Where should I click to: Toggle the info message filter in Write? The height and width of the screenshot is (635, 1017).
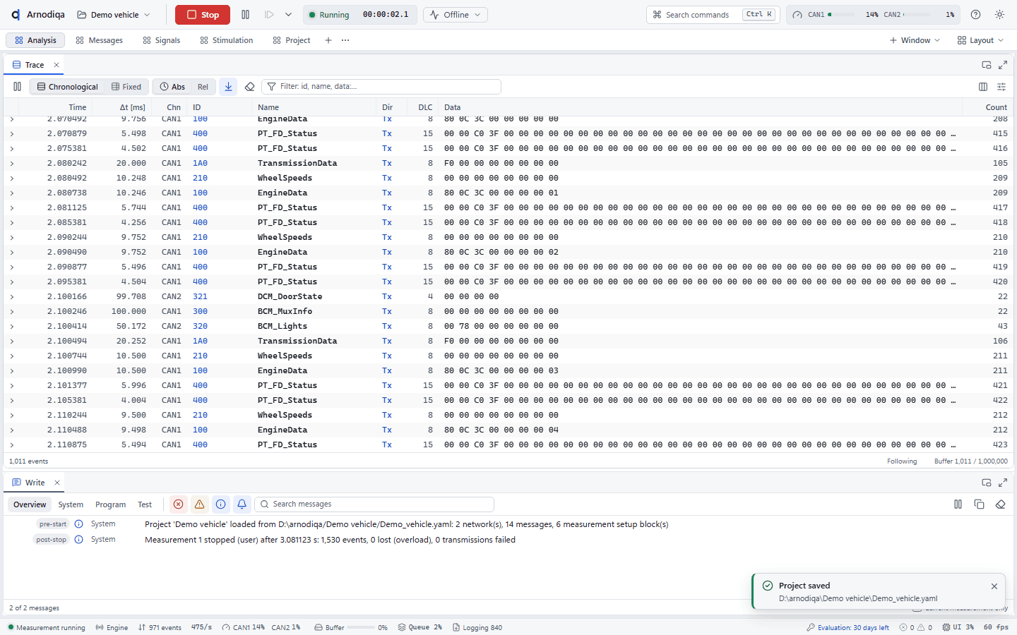220,504
